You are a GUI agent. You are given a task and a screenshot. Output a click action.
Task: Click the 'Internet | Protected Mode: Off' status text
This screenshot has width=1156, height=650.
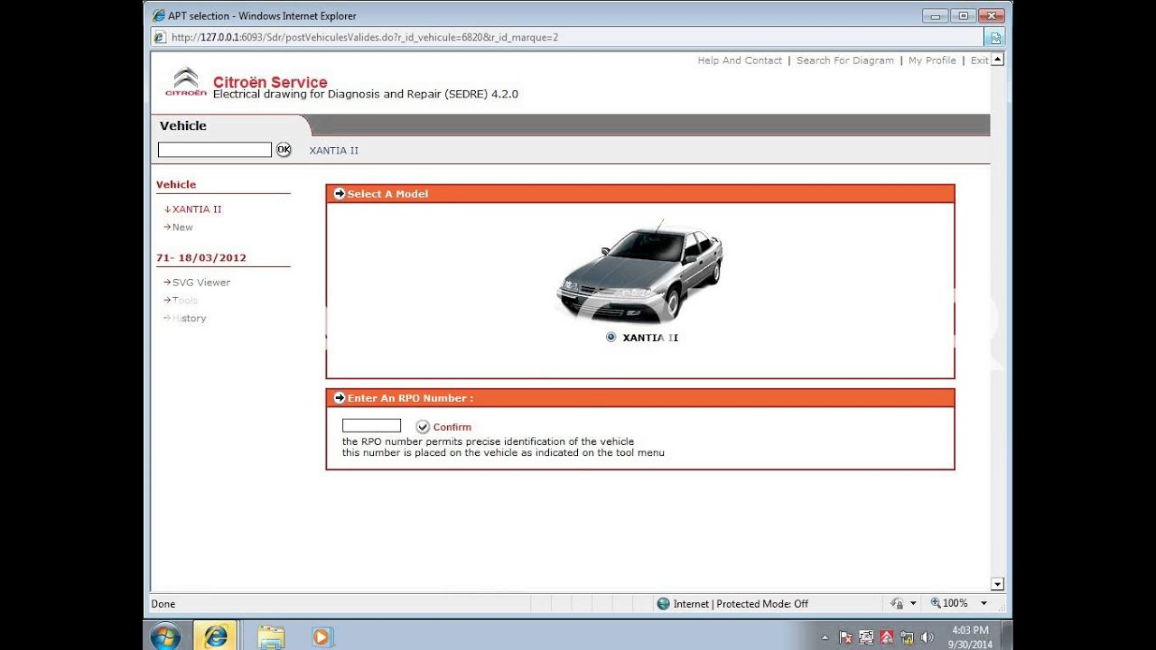(x=741, y=603)
